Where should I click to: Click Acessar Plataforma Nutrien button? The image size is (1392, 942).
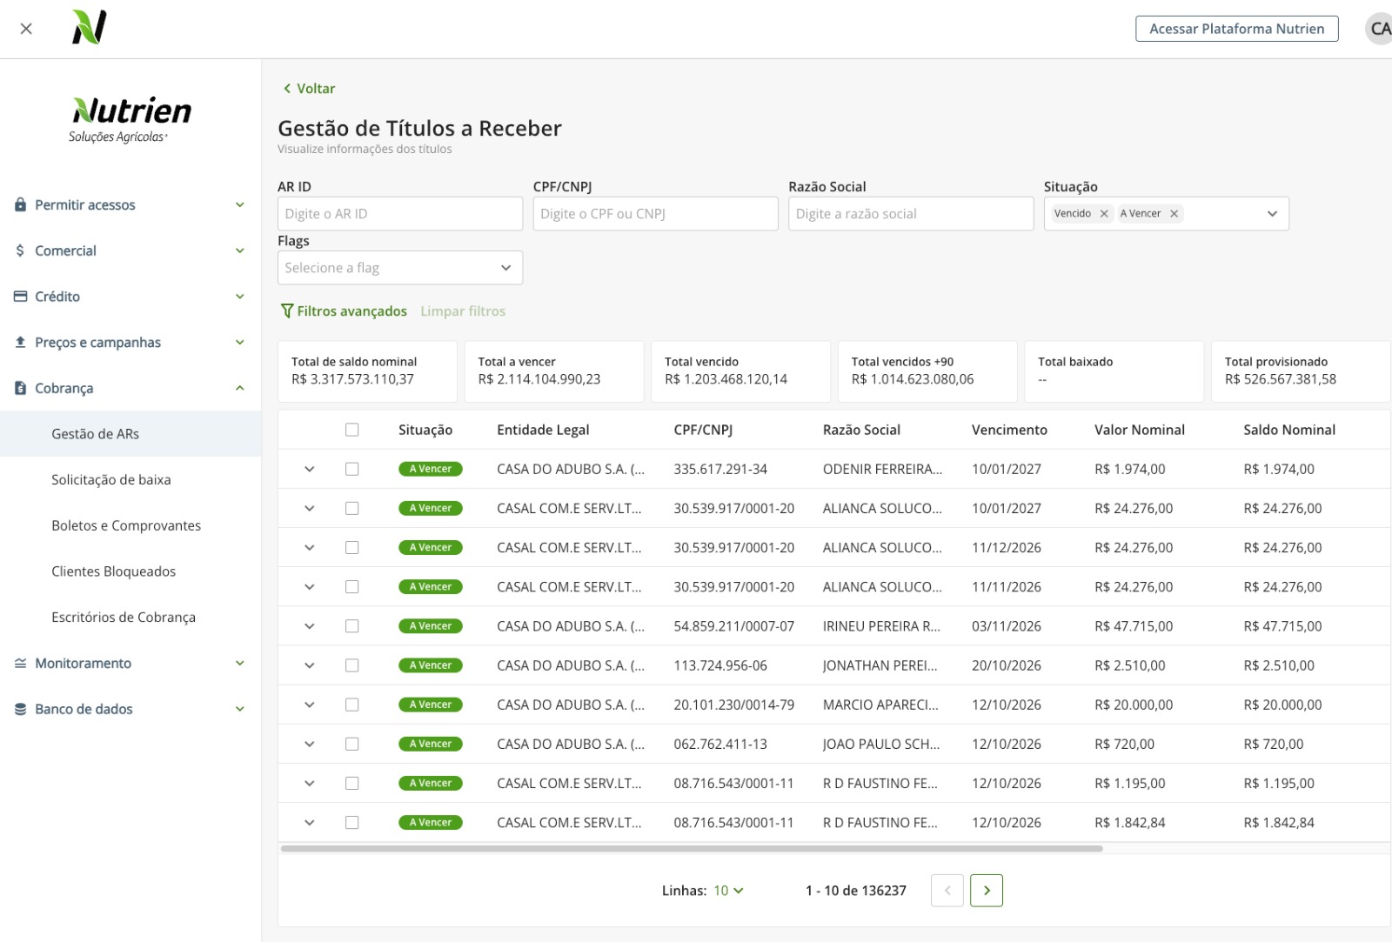(1236, 28)
